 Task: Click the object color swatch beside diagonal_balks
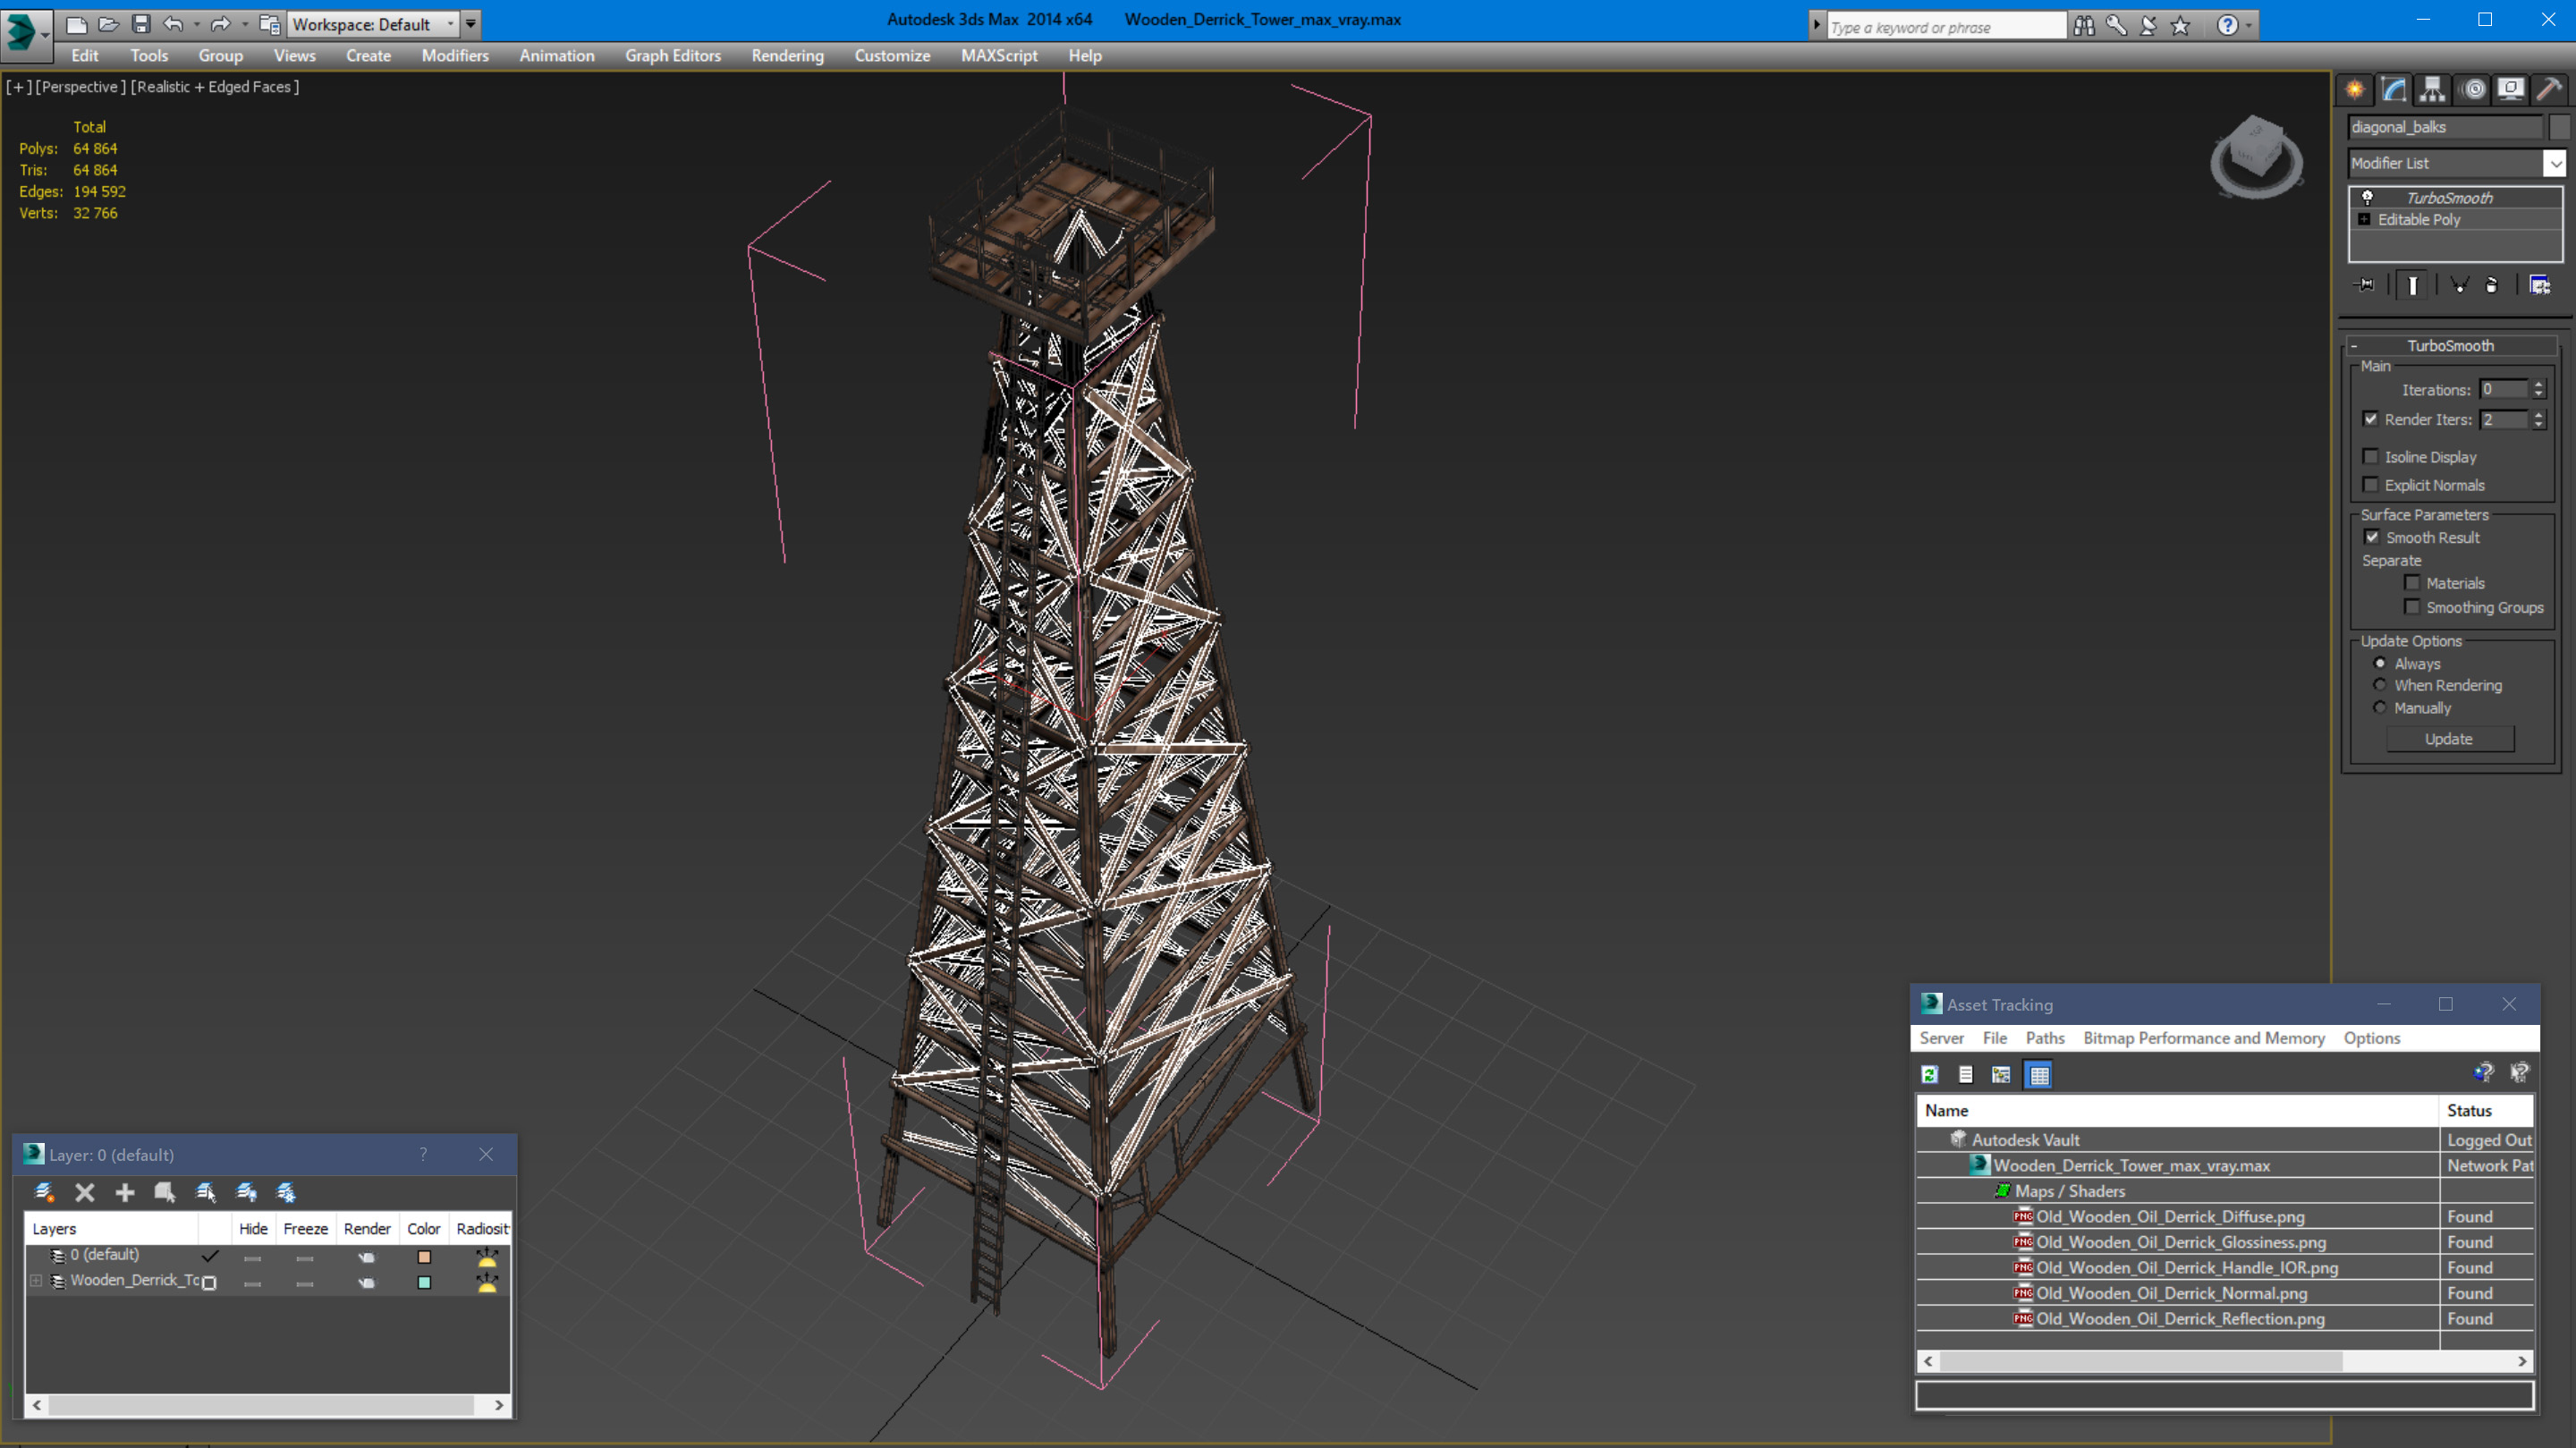(2559, 127)
